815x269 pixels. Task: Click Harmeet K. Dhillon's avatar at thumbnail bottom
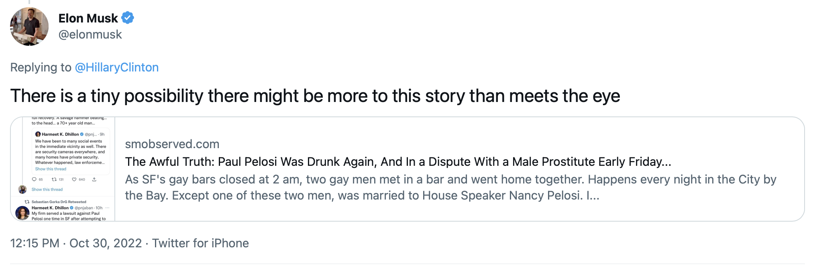(22, 213)
